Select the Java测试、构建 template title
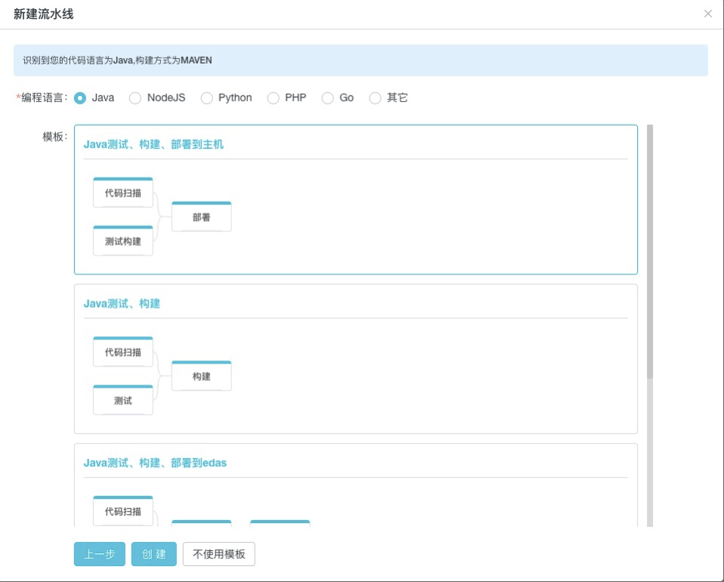Screen dimensions: 724x582 [122, 304]
